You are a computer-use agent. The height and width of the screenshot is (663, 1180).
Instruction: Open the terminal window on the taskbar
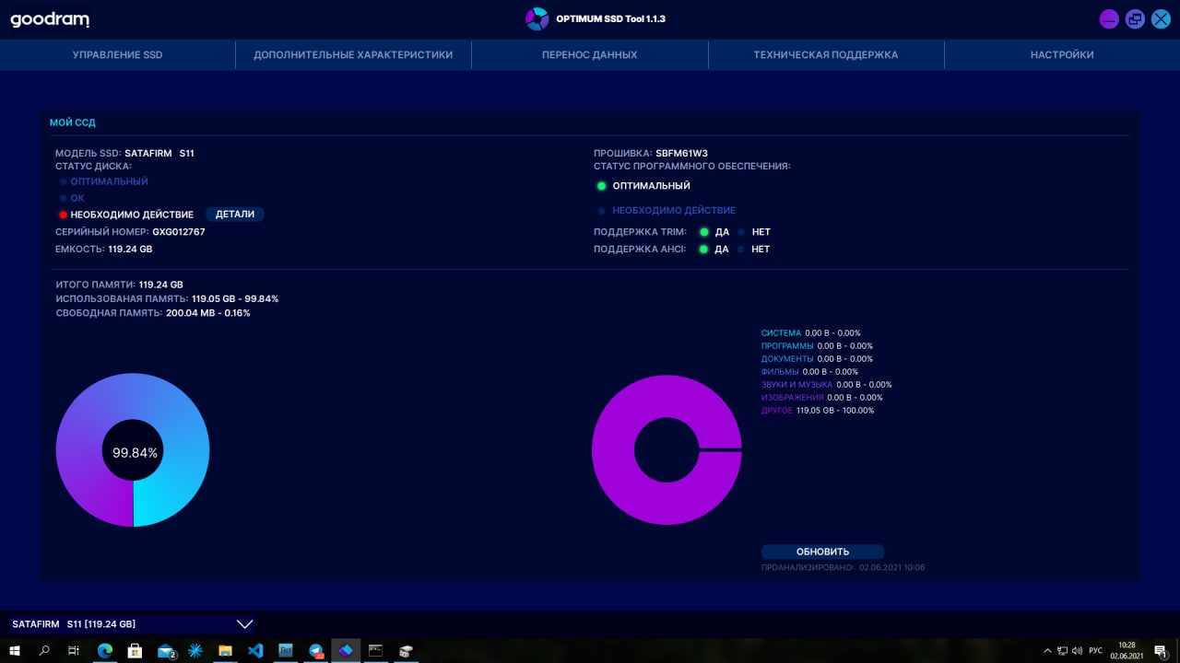click(375, 650)
